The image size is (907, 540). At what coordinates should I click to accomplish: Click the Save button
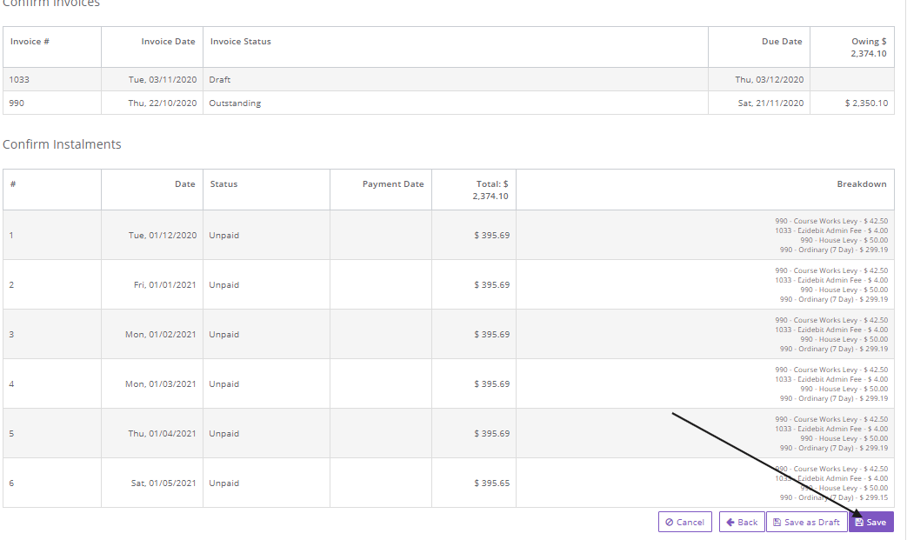point(870,522)
